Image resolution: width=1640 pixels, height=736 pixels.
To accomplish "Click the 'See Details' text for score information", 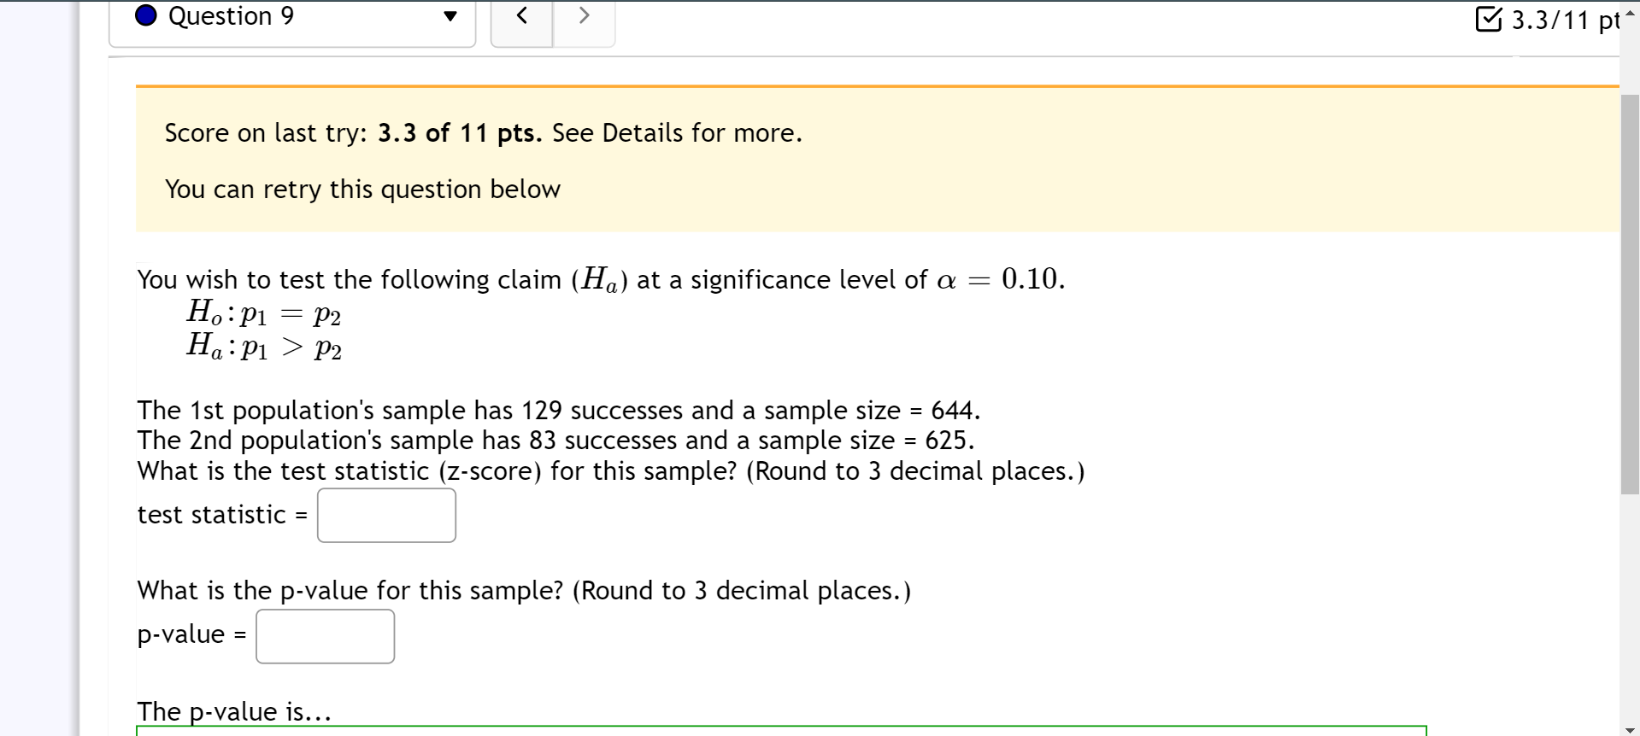I will 620,133.
